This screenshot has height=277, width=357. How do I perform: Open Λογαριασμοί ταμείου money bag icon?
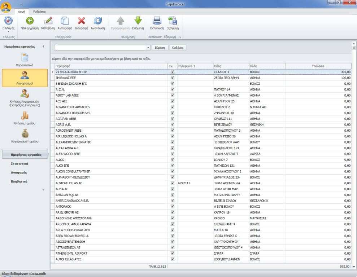[25, 133]
